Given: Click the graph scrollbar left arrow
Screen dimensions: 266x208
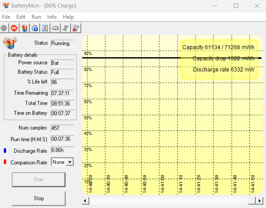Looking at the screenshot, I should coord(85,201).
